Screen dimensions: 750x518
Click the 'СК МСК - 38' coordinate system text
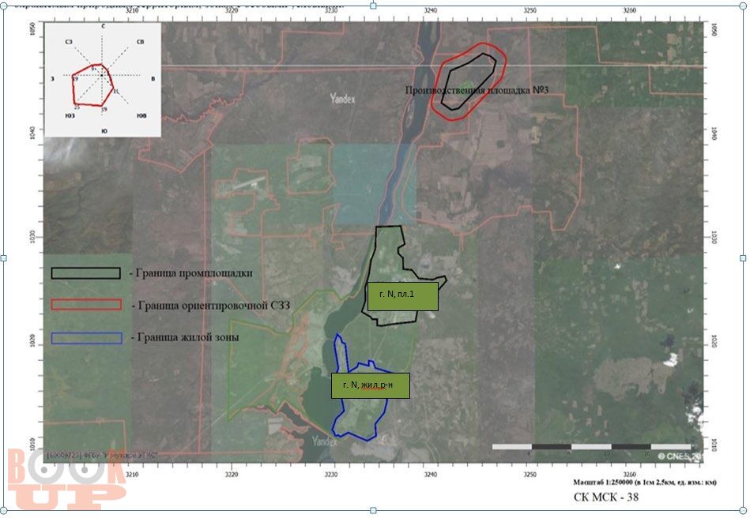point(606,497)
